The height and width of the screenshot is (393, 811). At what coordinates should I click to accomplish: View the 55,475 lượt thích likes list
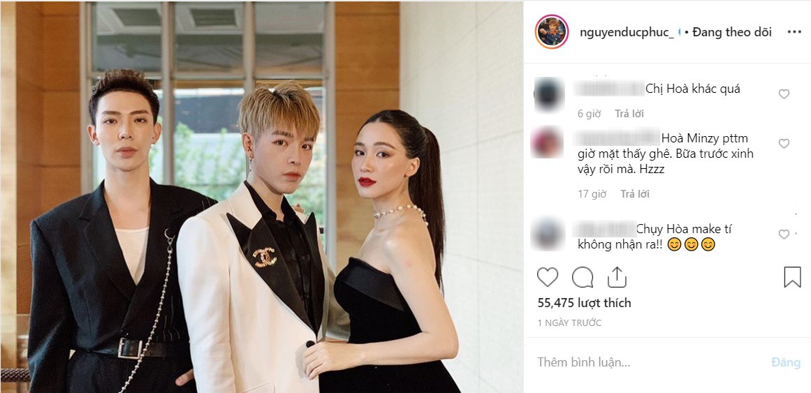(584, 303)
